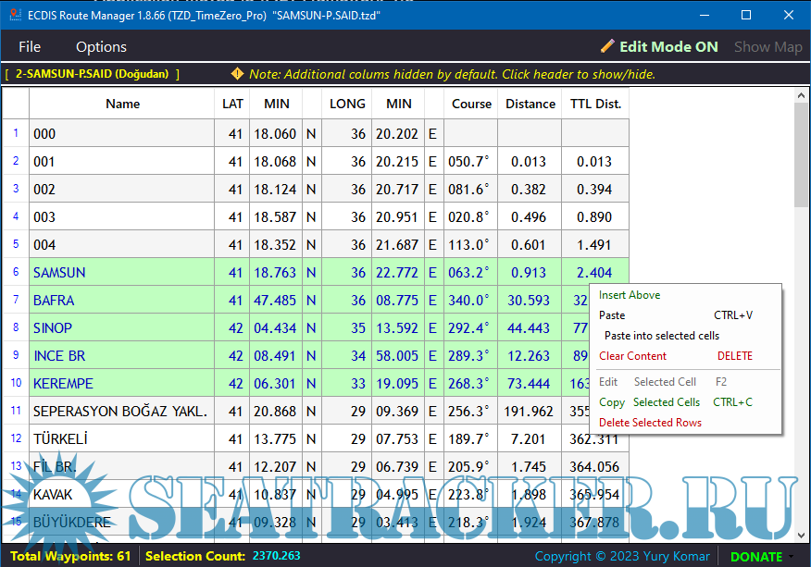Image resolution: width=811 pixels, height=567 pixels.
Task: Click the app icon in title bar
Action: [11, 15]
